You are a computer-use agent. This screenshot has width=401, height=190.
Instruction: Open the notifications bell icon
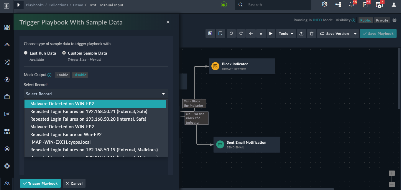(352, 4)
